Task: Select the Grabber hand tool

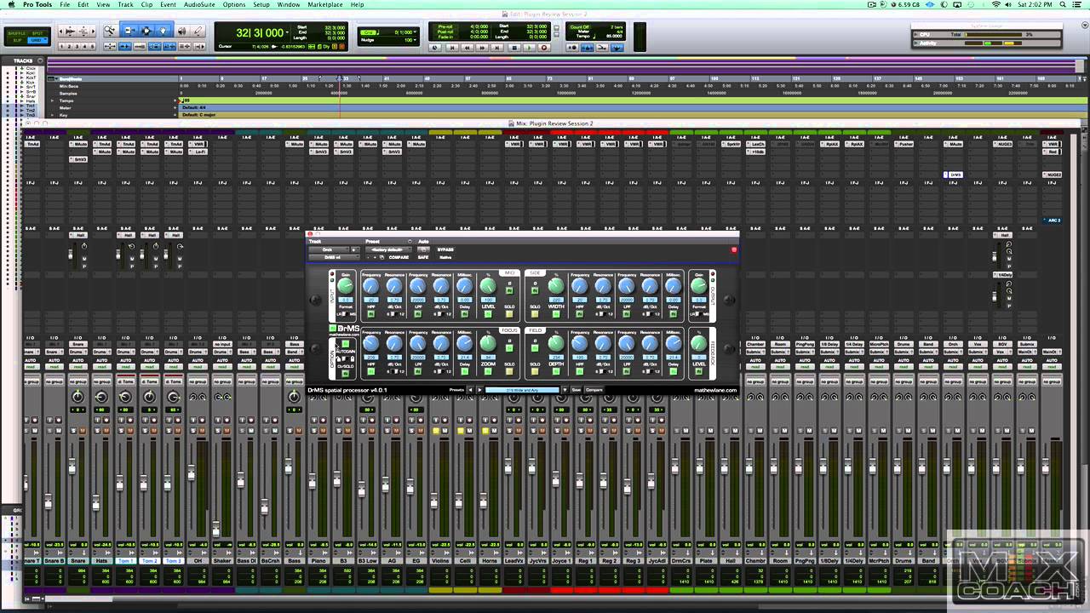Action: click(x=163, y=31)
